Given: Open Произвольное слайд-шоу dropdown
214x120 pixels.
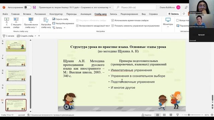Looking at the screenshot, I should click(31, 23).
